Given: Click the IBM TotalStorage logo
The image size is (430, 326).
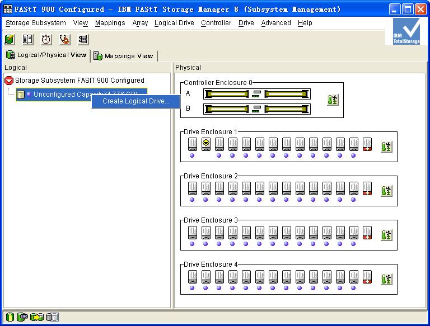Looking at the screenshot, I should click(406, 31).
